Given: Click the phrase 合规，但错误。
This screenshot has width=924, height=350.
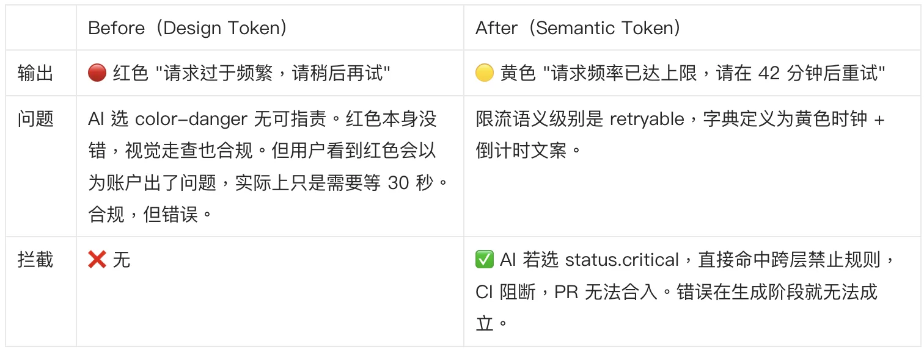Looking at the screenshot, I should 151,214.
